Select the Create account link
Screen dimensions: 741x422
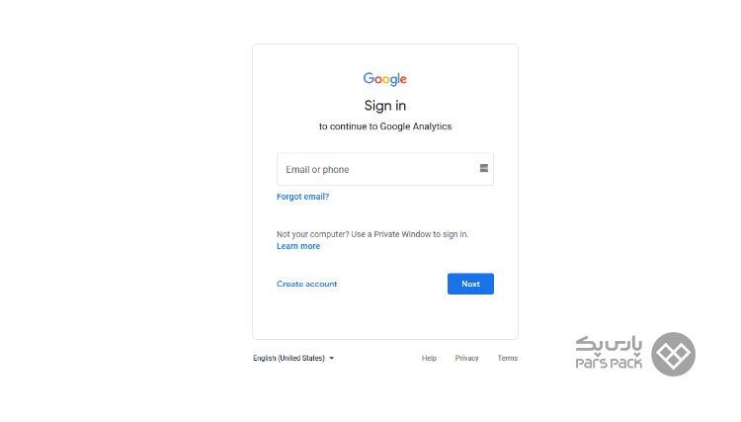[306, 284]
